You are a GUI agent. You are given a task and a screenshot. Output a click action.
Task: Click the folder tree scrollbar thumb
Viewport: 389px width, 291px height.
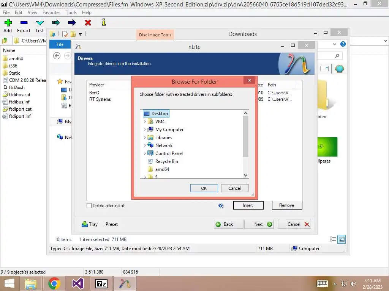(x=245, y=136)
